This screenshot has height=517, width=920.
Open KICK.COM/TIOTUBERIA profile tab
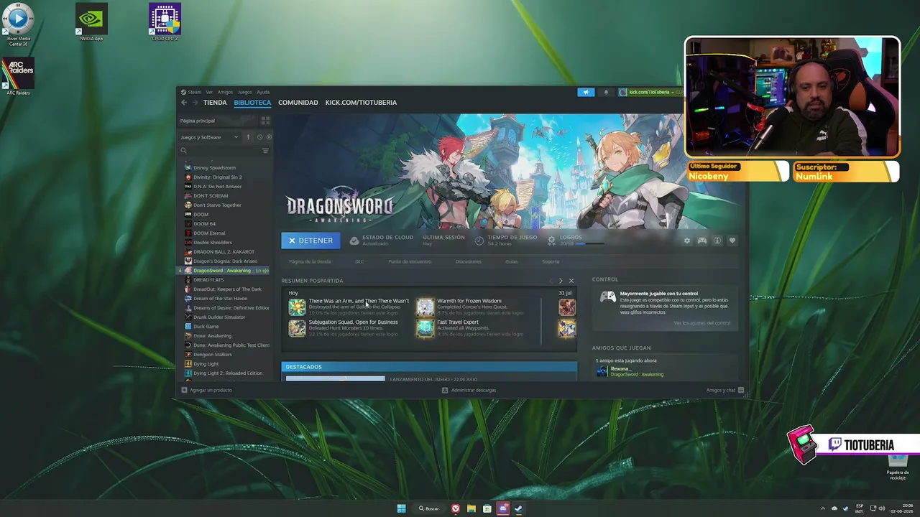[x=361, y=103]
